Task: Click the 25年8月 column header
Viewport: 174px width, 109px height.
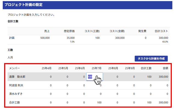Action: (113, 68)
